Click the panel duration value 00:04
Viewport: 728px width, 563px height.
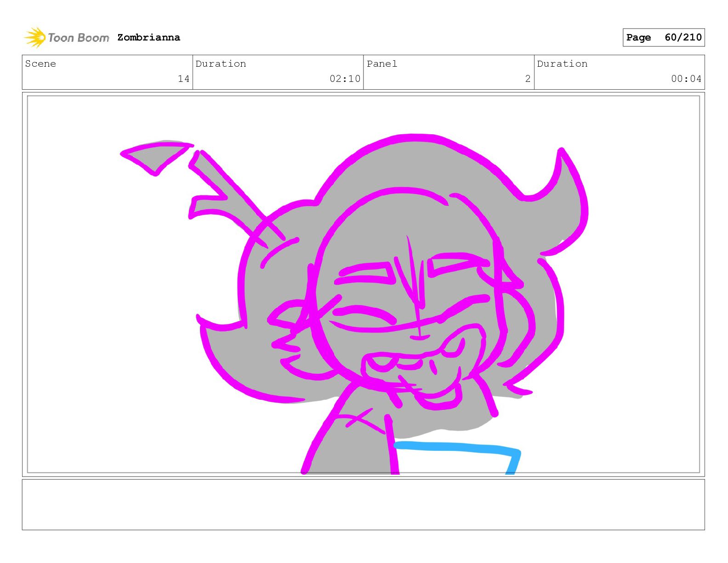(686, 79)
